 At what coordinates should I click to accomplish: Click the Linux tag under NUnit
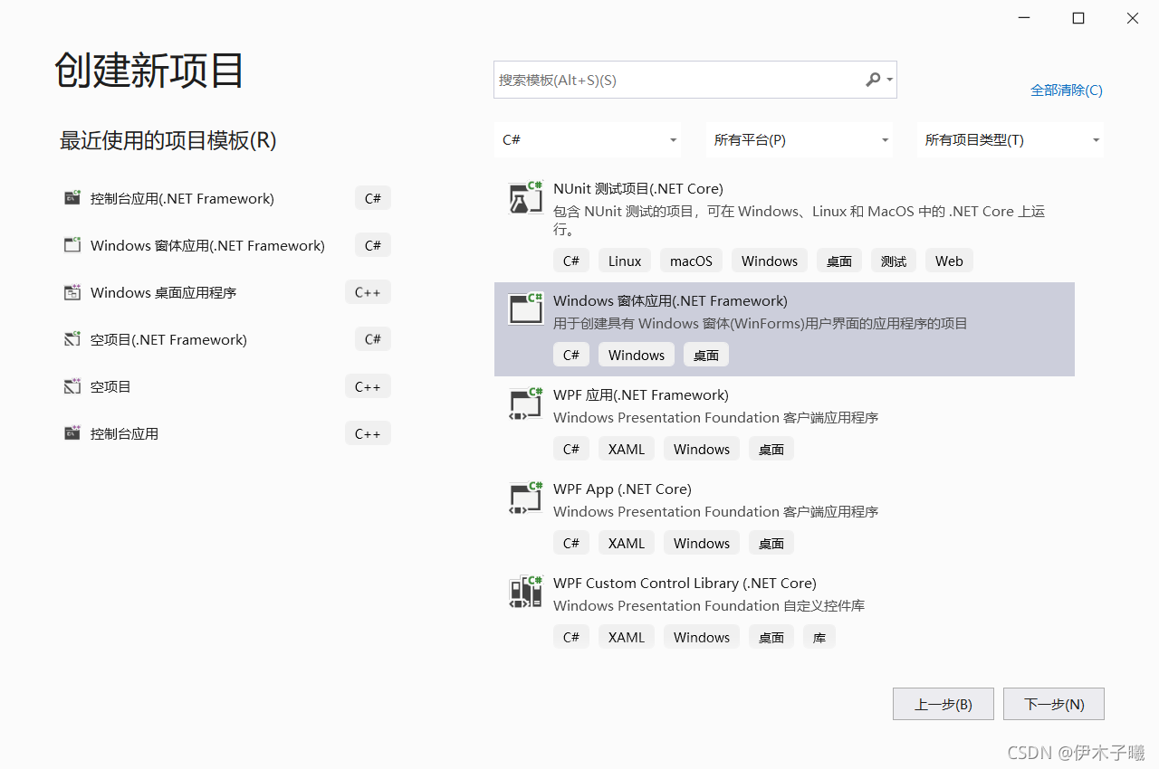pyautogui.click(x=625, y=261)
